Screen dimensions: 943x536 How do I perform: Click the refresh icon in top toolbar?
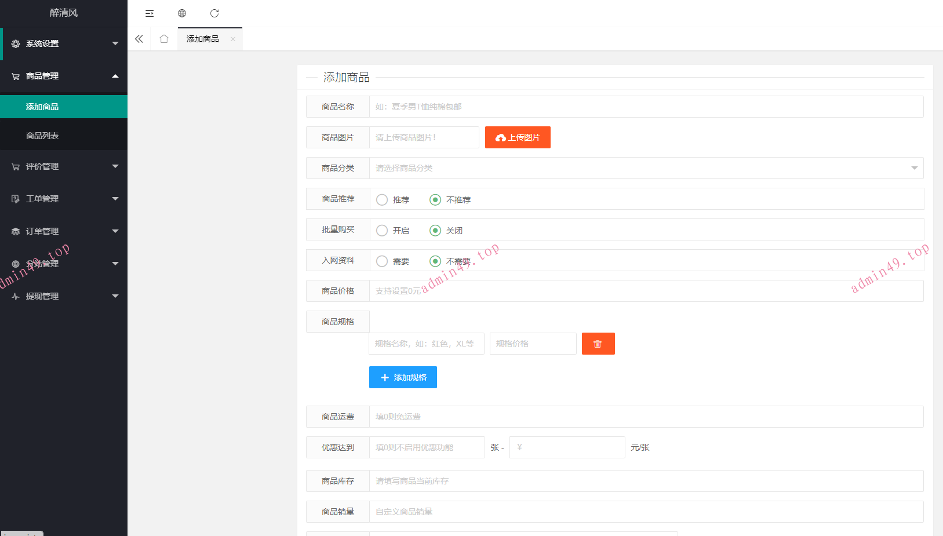pos(214,13)
